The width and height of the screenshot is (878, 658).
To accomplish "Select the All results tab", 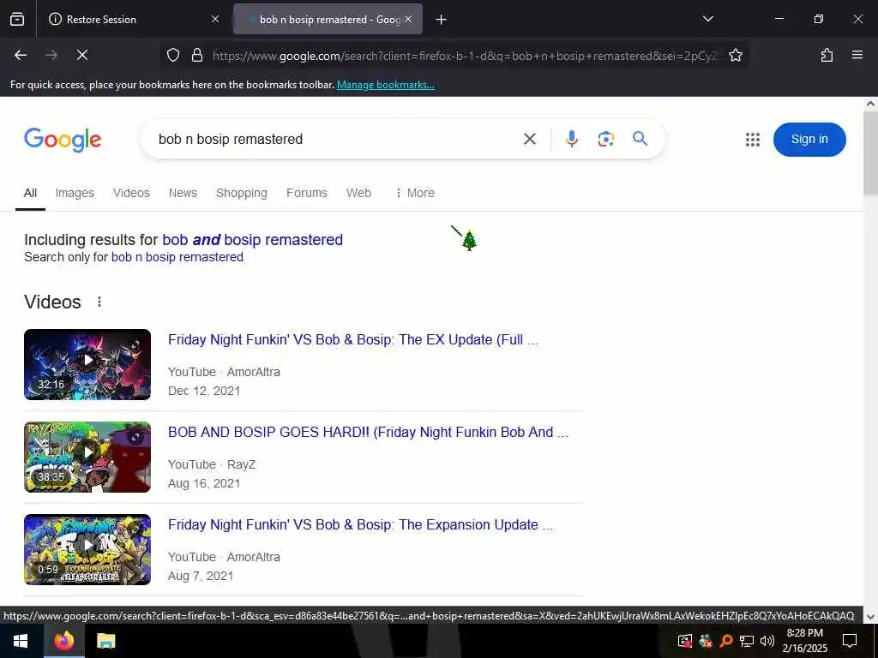I will (x=30, y=193).
